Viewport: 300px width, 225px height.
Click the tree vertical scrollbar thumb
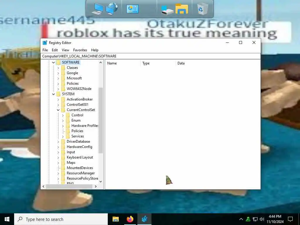[x=101, y=120]
